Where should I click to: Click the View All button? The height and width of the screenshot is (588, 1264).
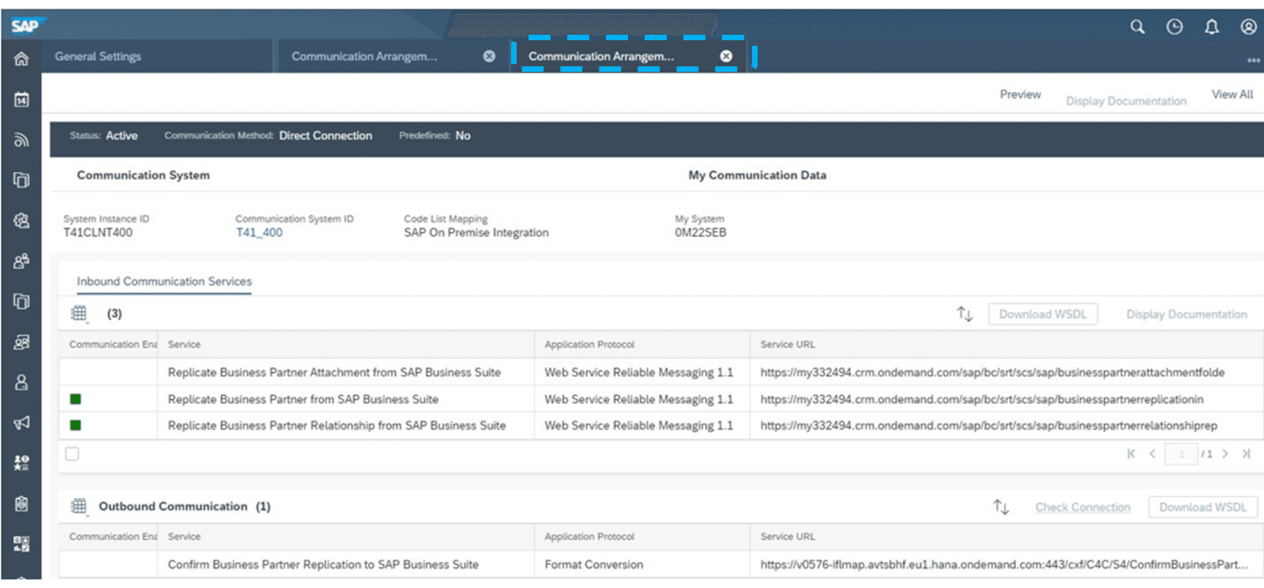1232,95
